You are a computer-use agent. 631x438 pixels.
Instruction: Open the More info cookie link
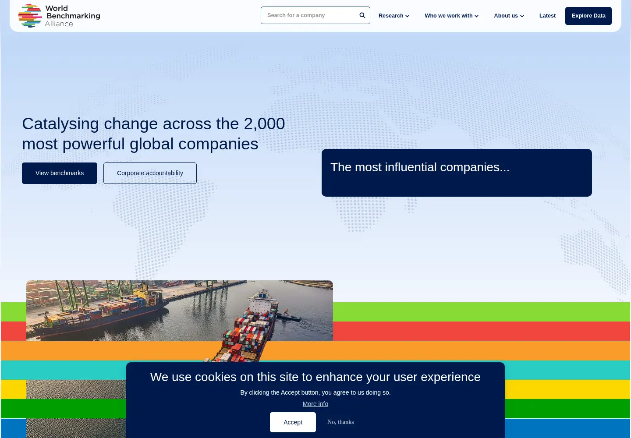(x=315, y=404)
